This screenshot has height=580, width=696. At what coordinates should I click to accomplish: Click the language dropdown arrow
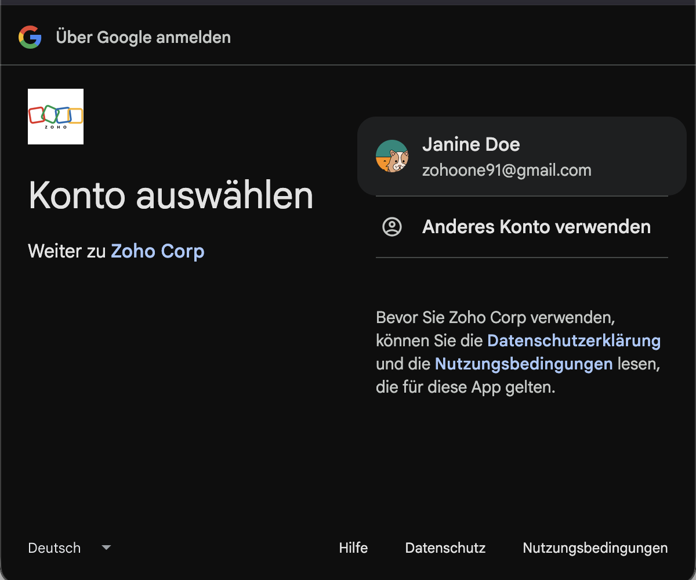tap(106, 548)
